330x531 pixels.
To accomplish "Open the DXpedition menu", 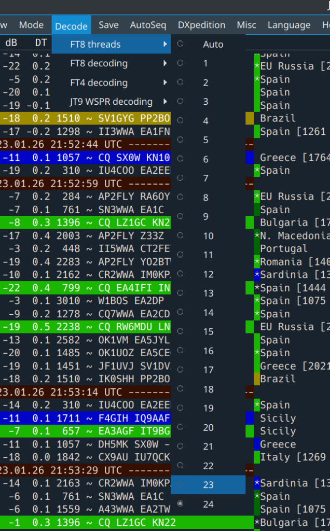I will tap(201, 25).
